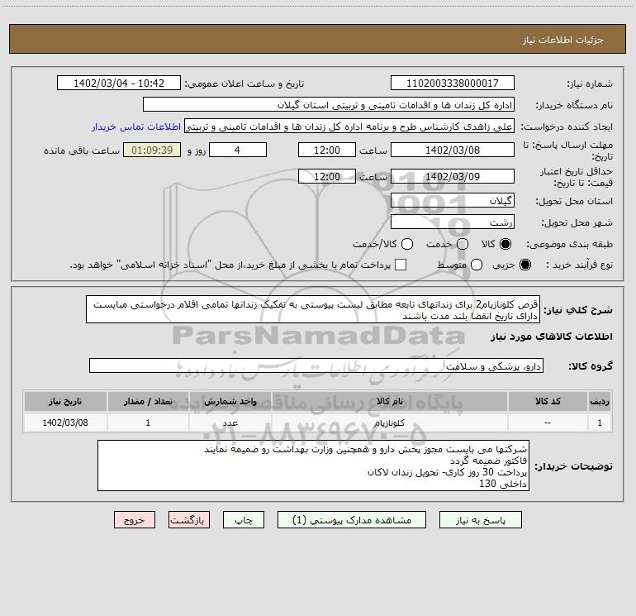Click the تعداد / مقدار column header
This screenshot has width=636, height=616.
pos(148,401)
